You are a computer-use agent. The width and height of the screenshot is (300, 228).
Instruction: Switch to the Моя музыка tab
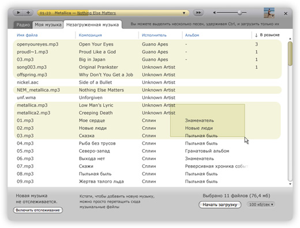tap(48, 25)
